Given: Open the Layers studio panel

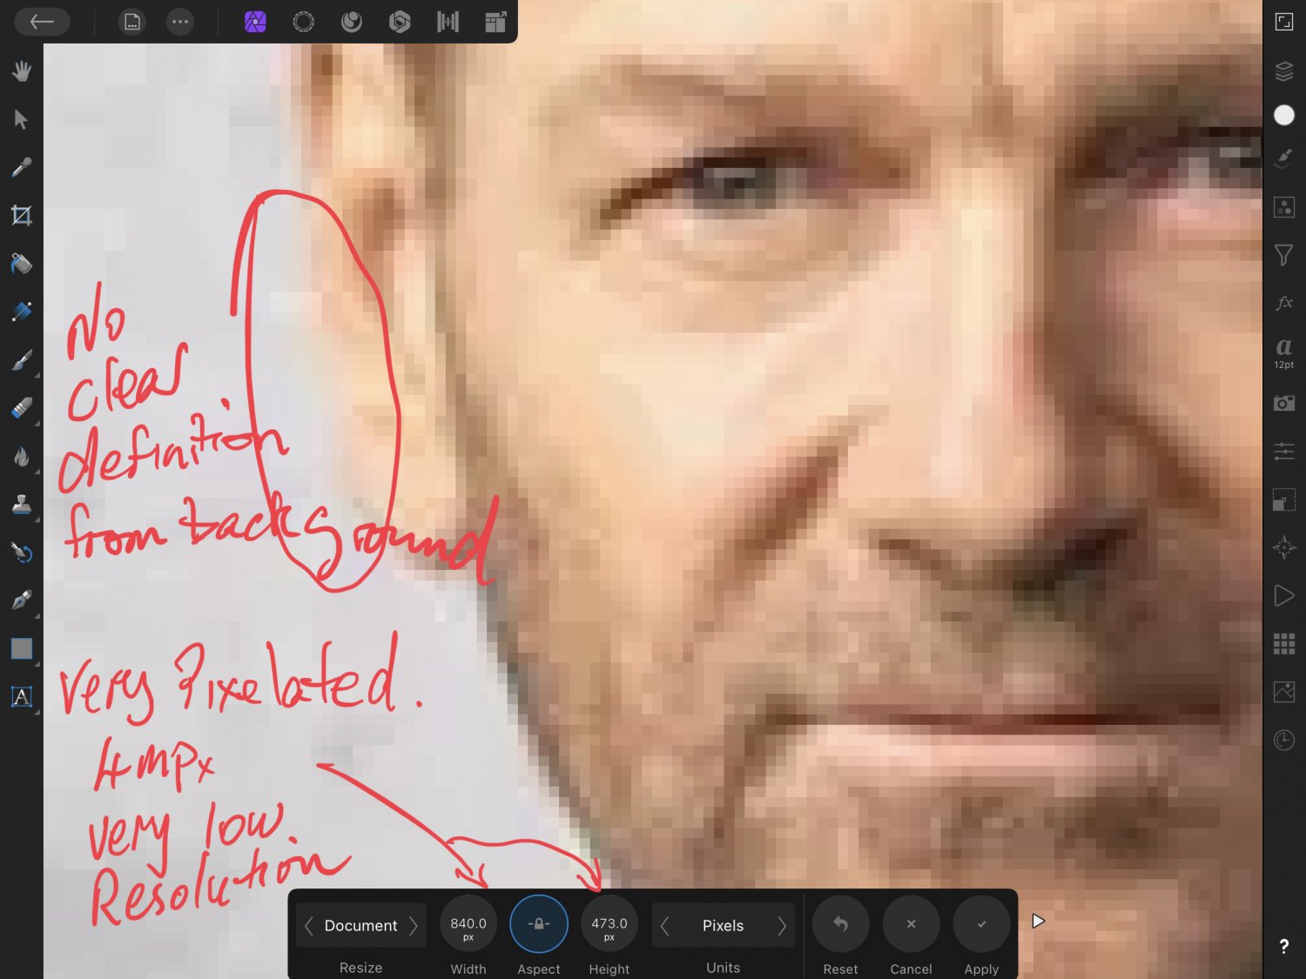Looking at the screenshot, I should click(1283, 70).
